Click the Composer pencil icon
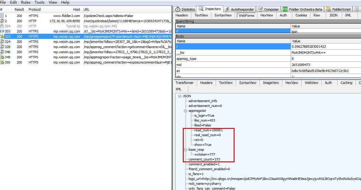361x190 pixels. tap(260, 9)
